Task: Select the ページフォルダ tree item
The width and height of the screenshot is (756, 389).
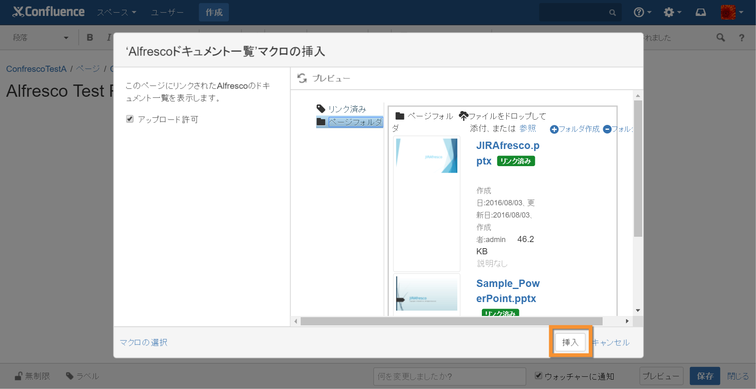Action: pyautogui.click(x=355, y=122)
